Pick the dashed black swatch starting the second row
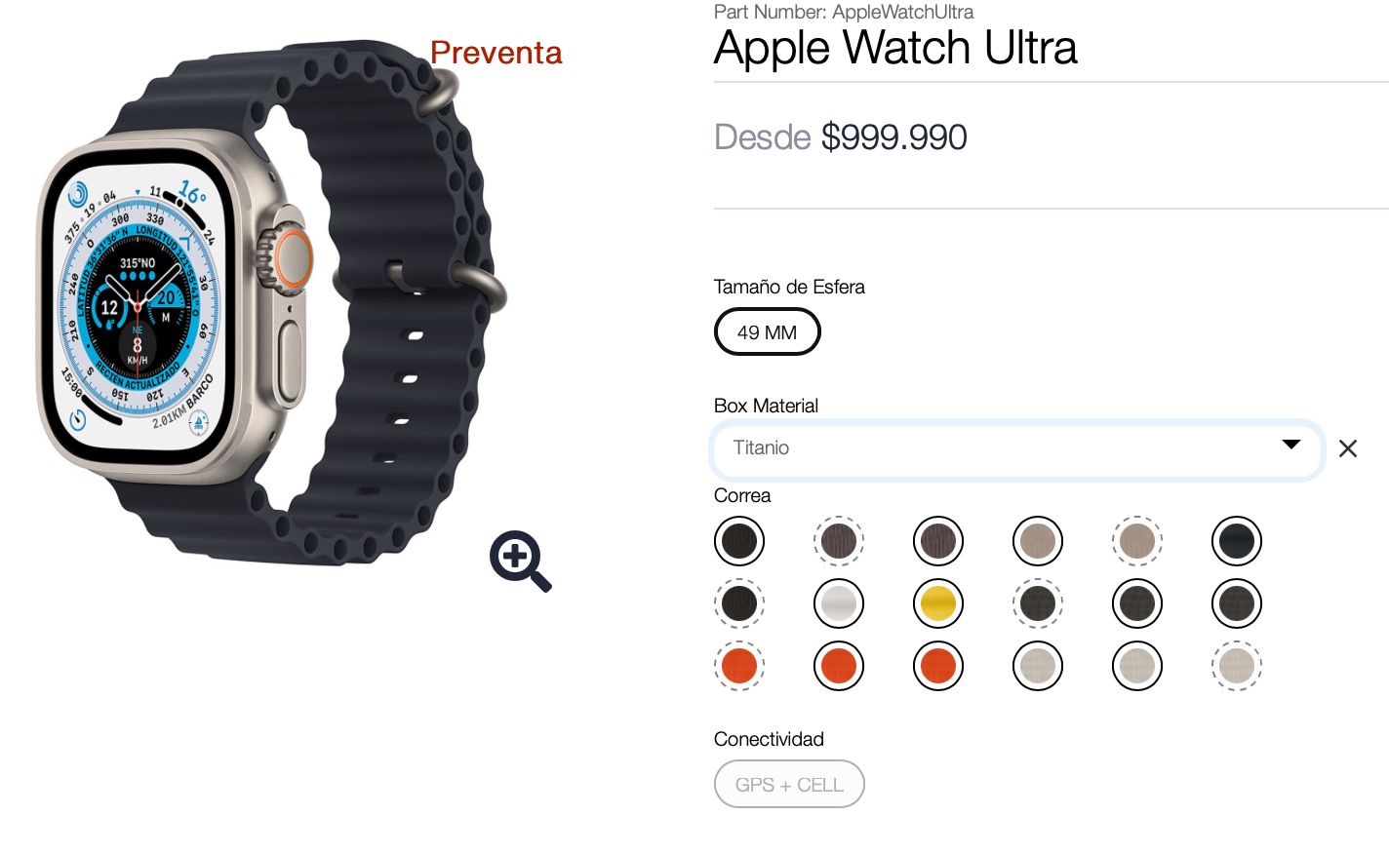Image resolution: width=1389 pixels, height=854 pixels. tap(739, 603)
